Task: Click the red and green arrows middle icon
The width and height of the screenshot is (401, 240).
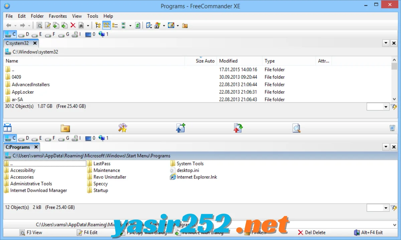Action: (x=238, y=128)
